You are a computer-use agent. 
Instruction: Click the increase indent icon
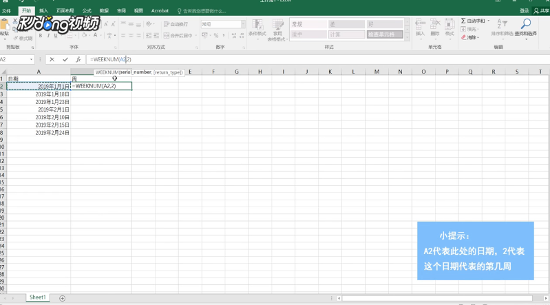click(x=156, y=35)
